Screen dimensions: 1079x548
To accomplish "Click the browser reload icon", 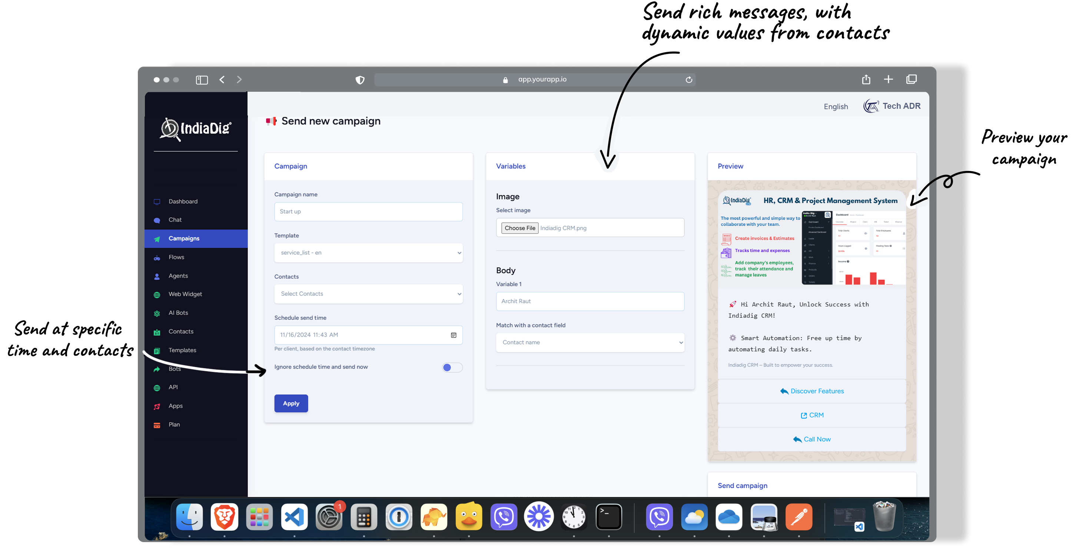I will [x=688, y=80].
